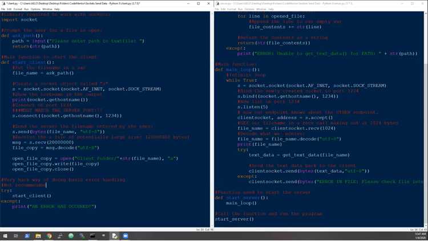Open the Run menu in client.py window

click(x=26, y=9)
